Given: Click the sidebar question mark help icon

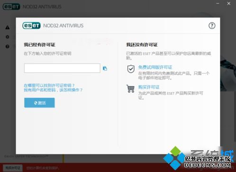Looking at the screenshot, I should 8,47.
